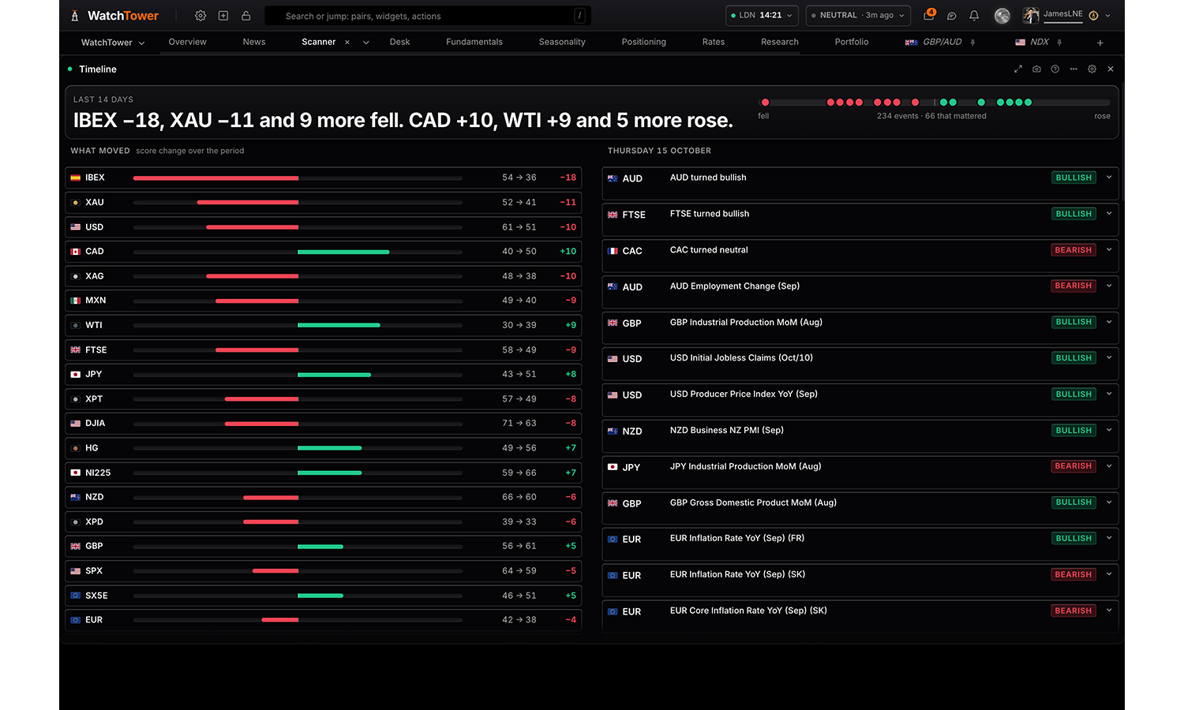Open the Rates tab

[x=714, y=42]
